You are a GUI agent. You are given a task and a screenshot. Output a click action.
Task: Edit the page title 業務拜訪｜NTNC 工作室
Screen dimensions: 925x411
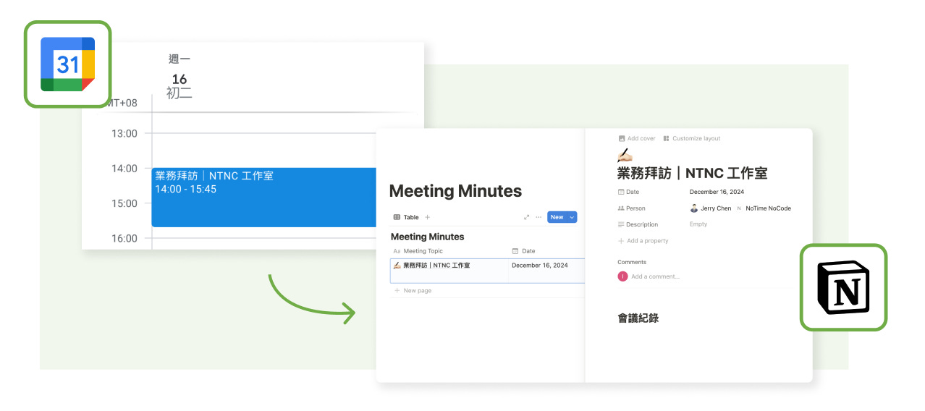tap(692, 174)
